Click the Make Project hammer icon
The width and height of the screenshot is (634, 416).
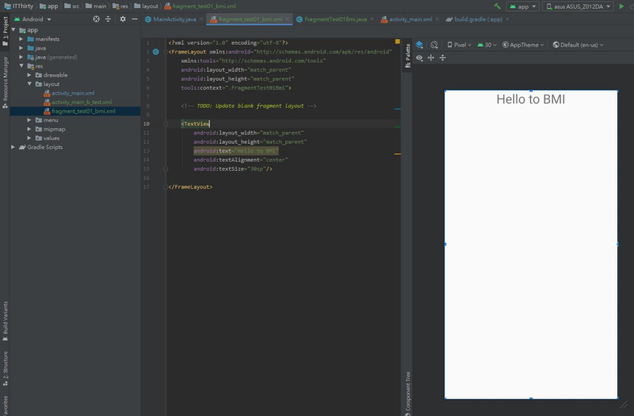click(x=497, y=6)
